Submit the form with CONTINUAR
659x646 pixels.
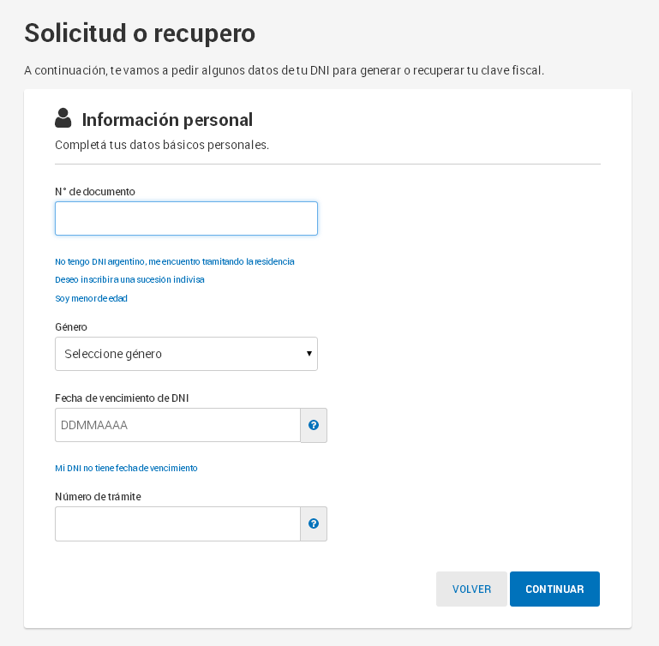point(554,589)
